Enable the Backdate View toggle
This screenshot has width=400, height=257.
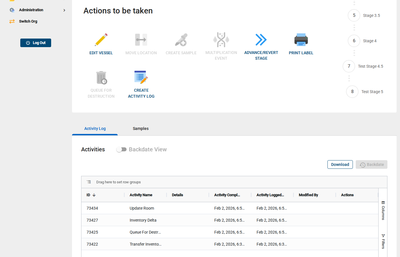[121, 149]
